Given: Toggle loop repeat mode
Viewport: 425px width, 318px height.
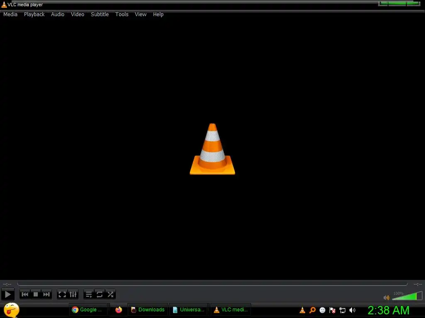Looking at the screenshot, I should 100,294.
